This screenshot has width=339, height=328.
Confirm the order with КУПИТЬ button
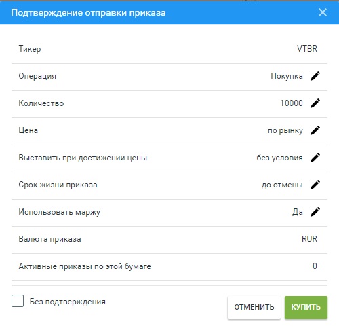tap(306, 308)
